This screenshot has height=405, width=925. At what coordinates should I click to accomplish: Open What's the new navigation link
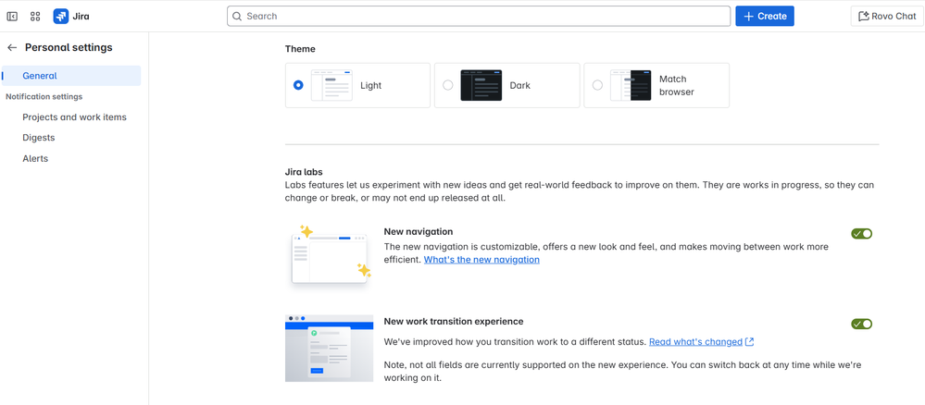tap(481, 260)
